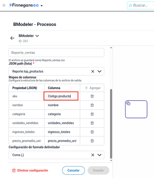Delete the nombre mapping row

[92, 105]
